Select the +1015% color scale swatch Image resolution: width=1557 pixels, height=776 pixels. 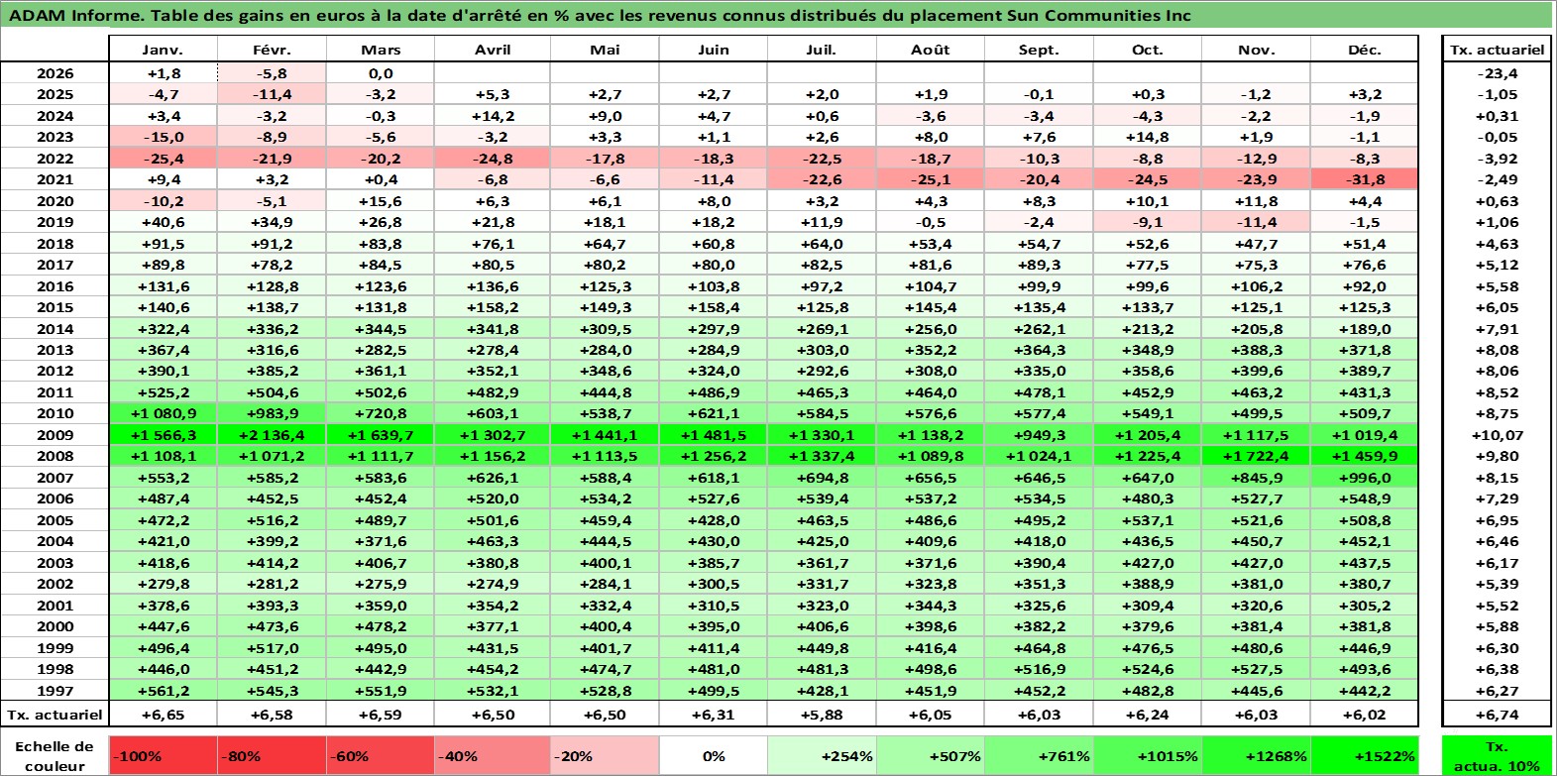[x=1148, y=756]
